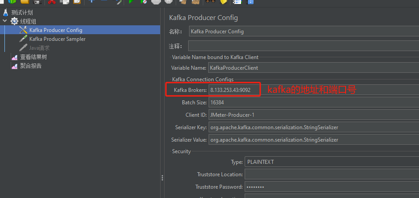Click the Shutdown toolbar icon
The height and width of the screenshot is (198, 419).
[168, 1]
